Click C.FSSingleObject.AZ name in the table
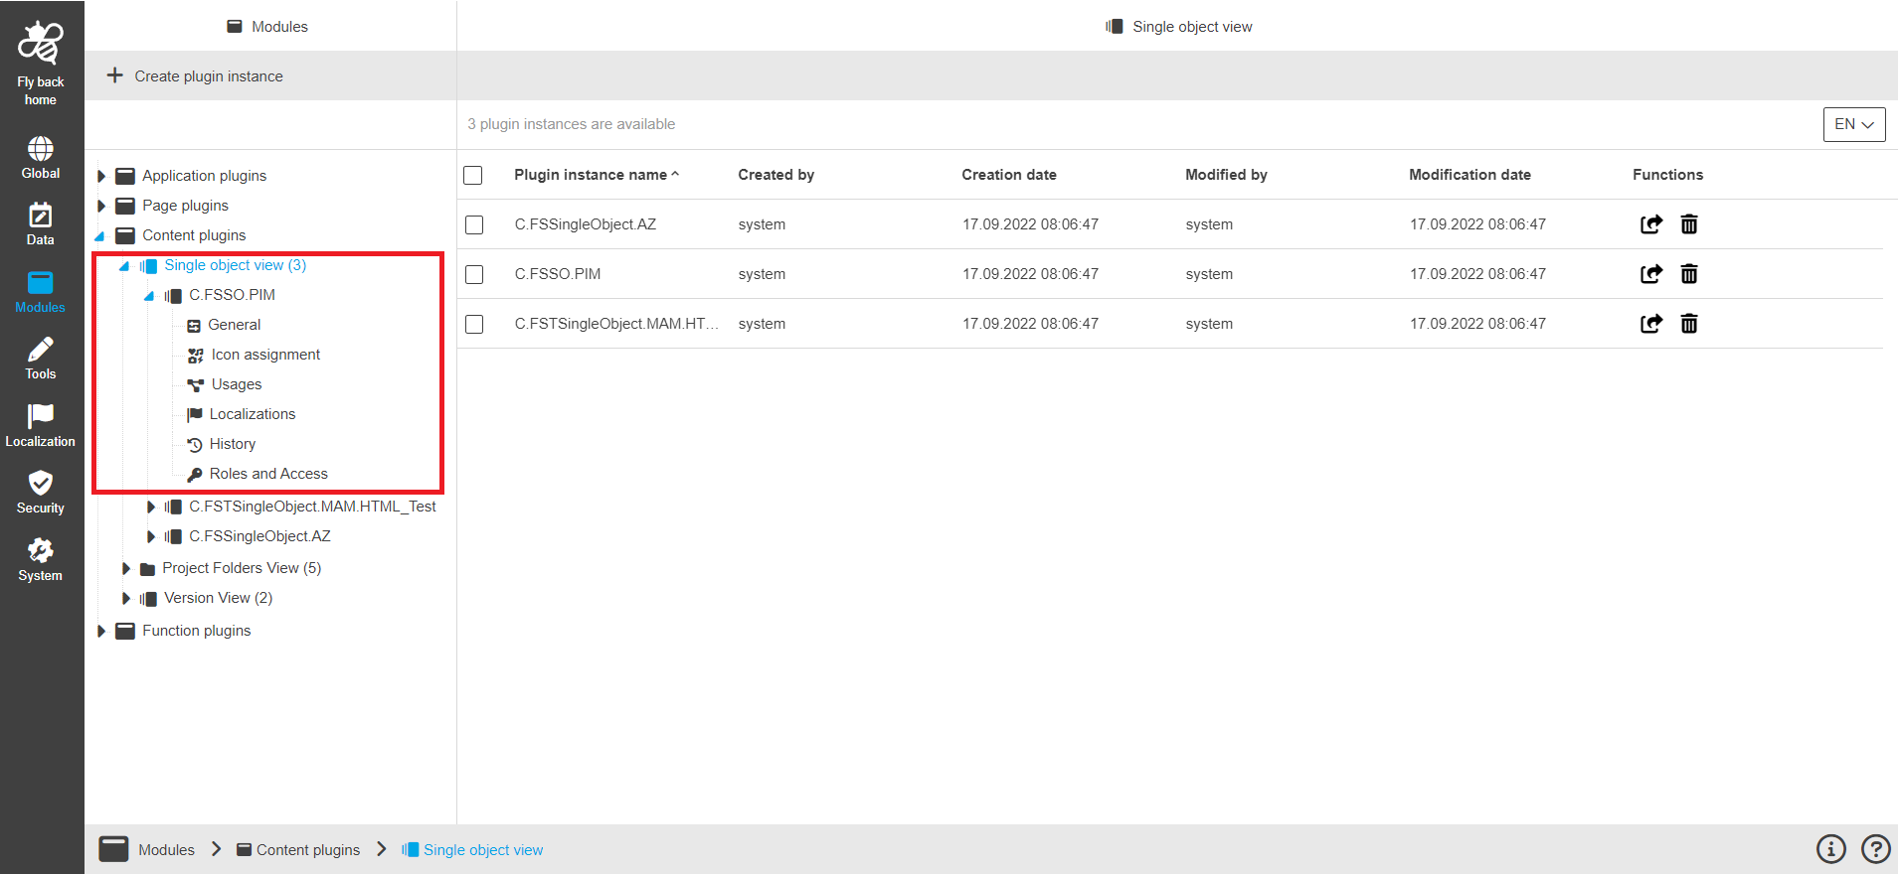 pyautogui.click(x=586, y=224)
